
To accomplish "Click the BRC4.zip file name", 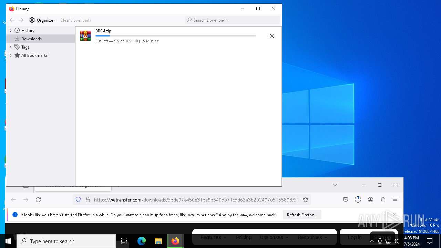I will (103, 31).
